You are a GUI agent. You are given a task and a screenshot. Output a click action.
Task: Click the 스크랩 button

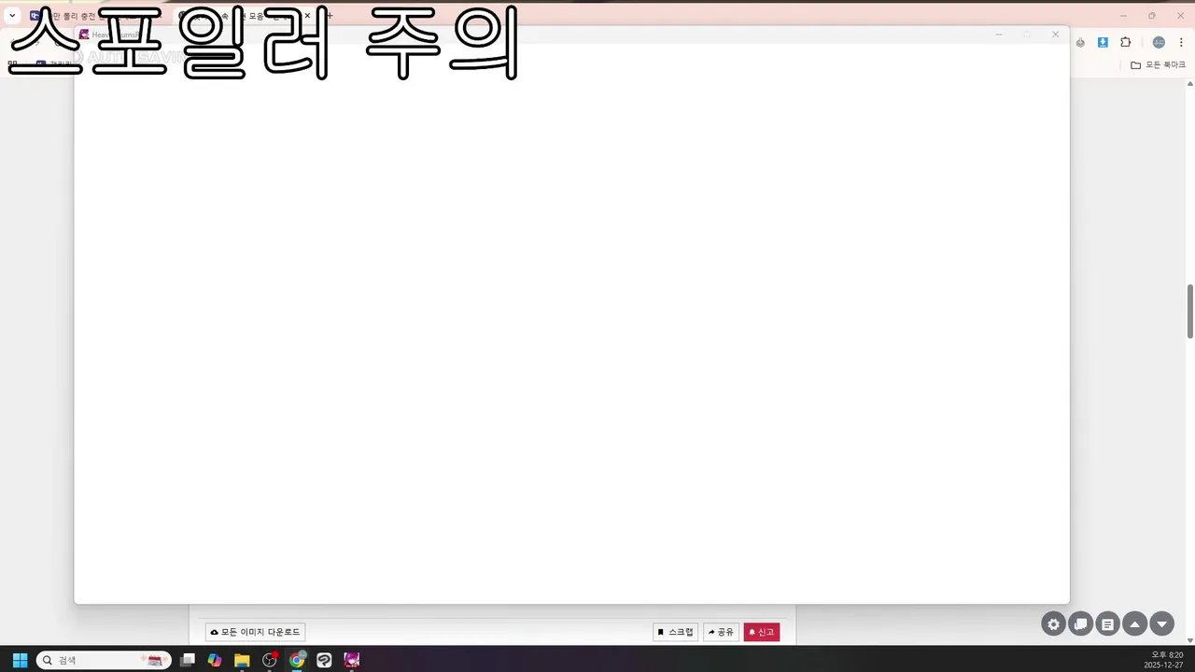click(675, 632)
